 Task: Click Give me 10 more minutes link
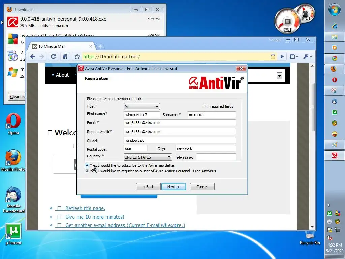[x=95, y=217]
